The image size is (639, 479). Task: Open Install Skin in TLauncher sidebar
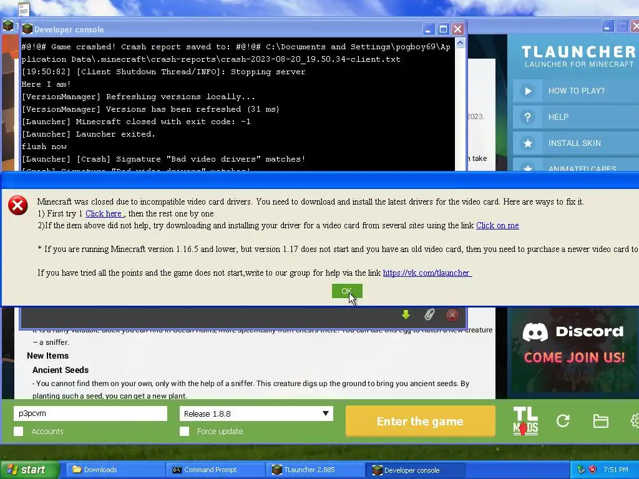click(x=576, y=143)
